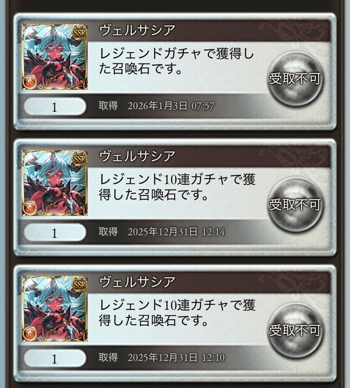Click the ヴェルサシア title of the second entry

(x=138, y=156)
